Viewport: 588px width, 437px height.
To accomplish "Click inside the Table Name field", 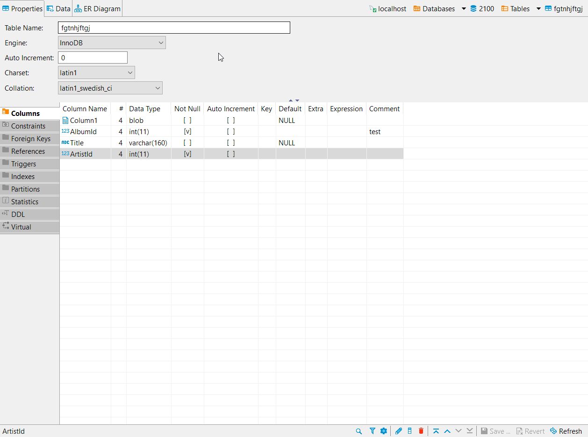I will (x=173, y=27).
